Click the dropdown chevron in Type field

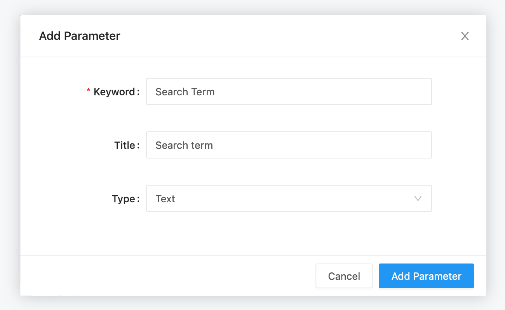pos(418,198)
